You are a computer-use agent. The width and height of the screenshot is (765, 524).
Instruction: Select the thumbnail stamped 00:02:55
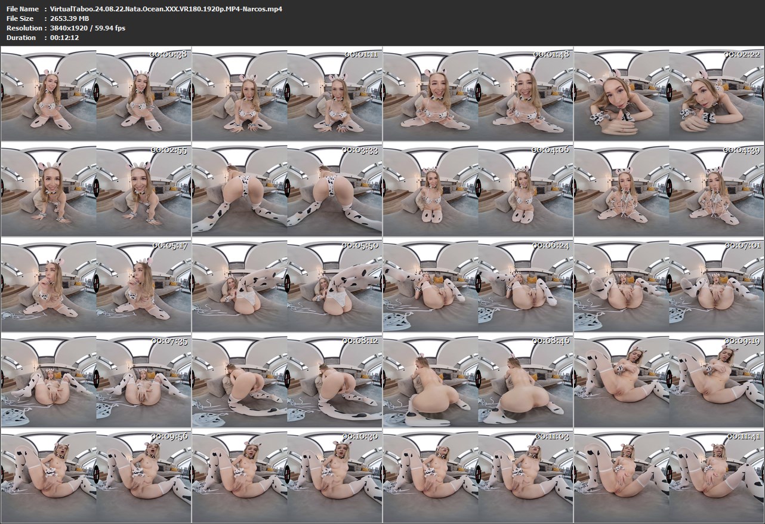point(96,189)
